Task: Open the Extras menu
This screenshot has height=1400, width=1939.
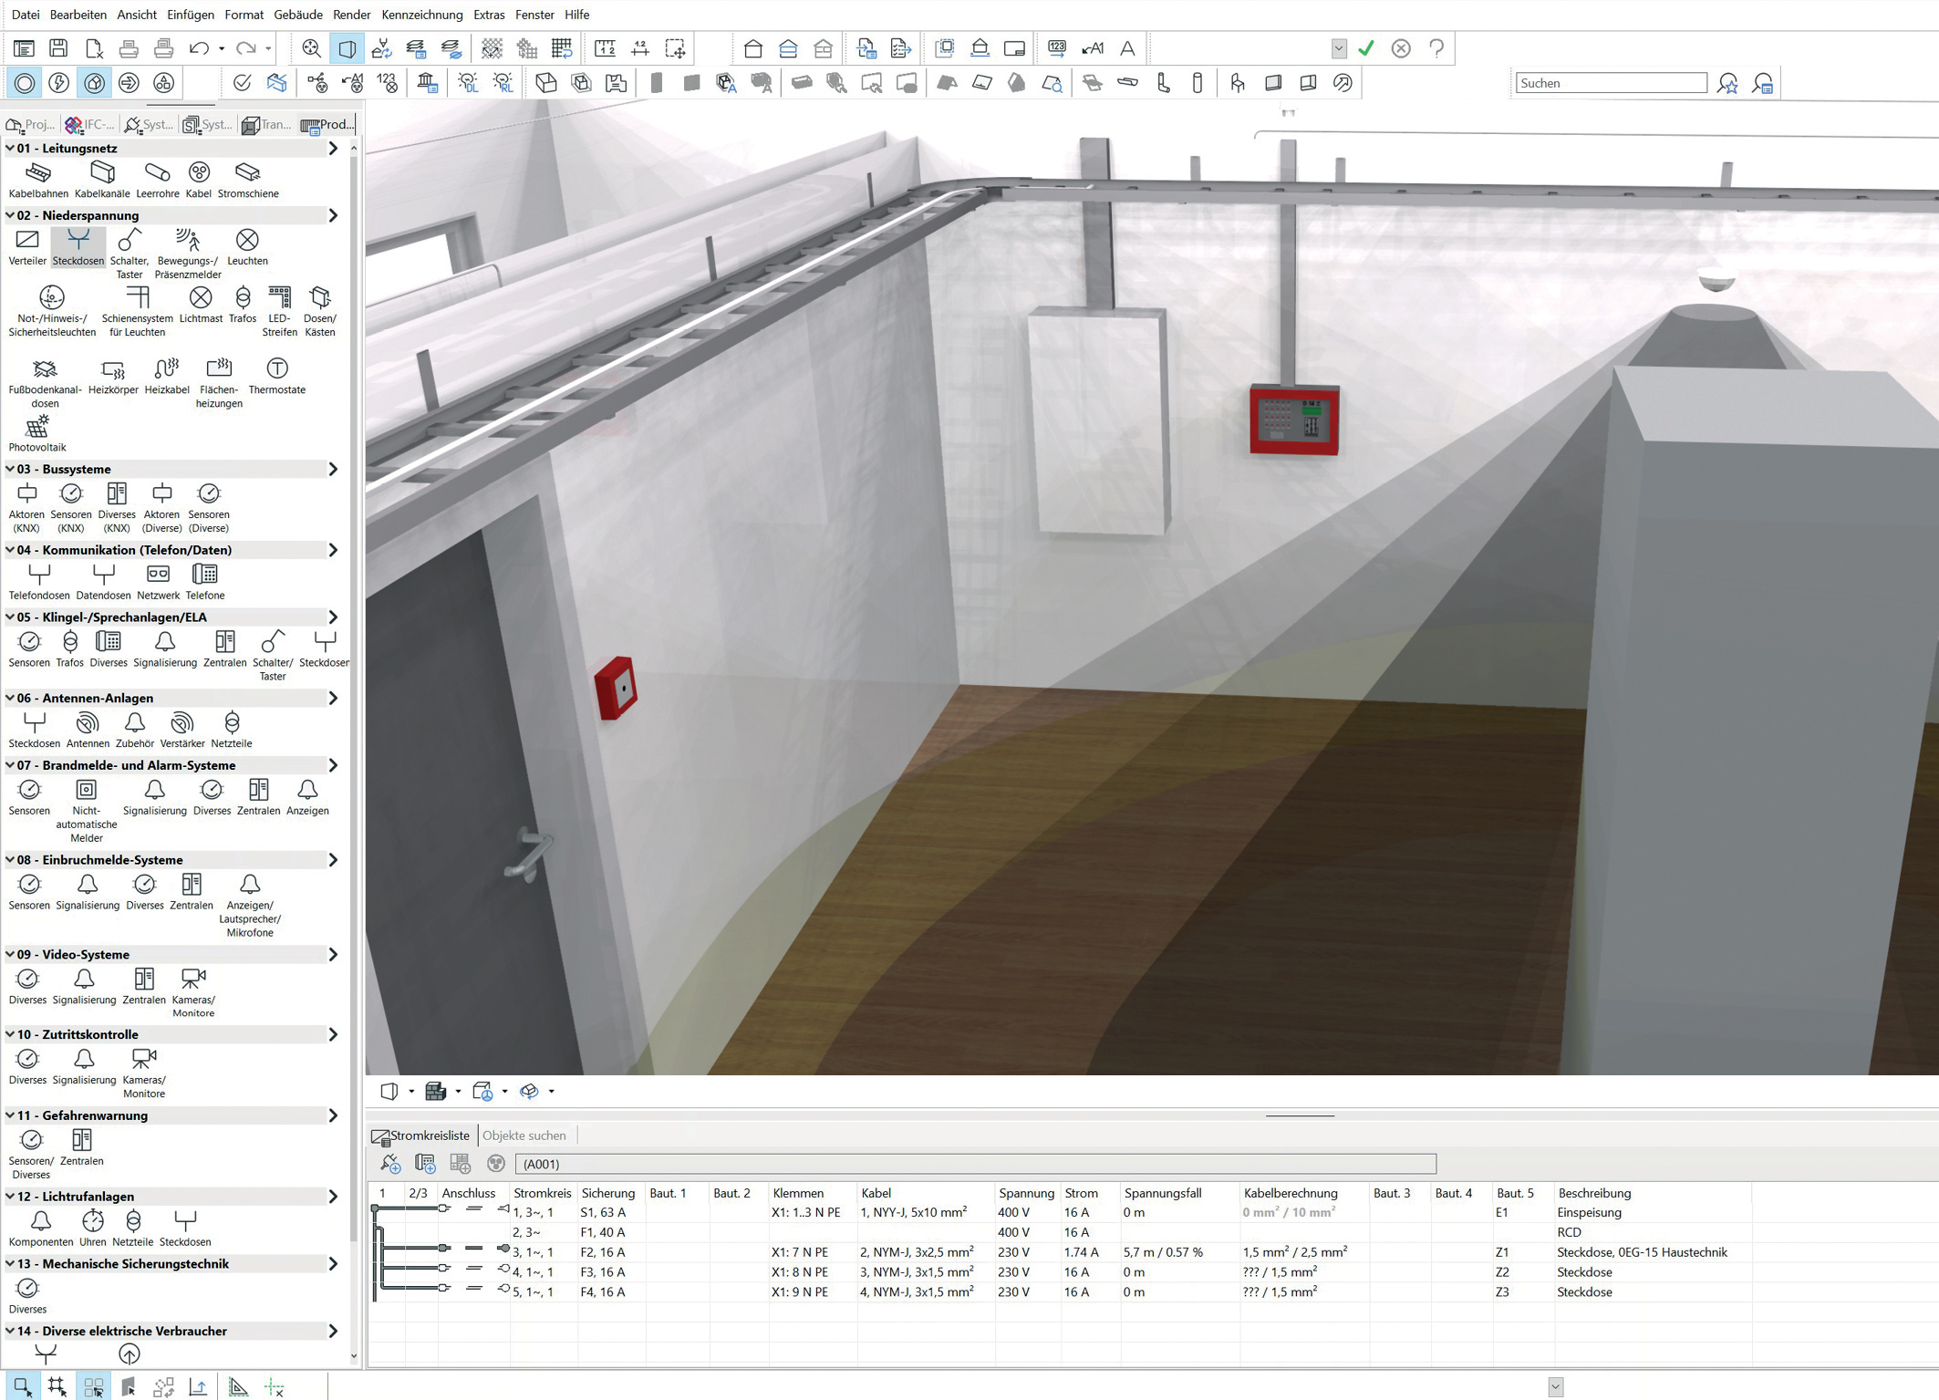Action: [489, 15]
